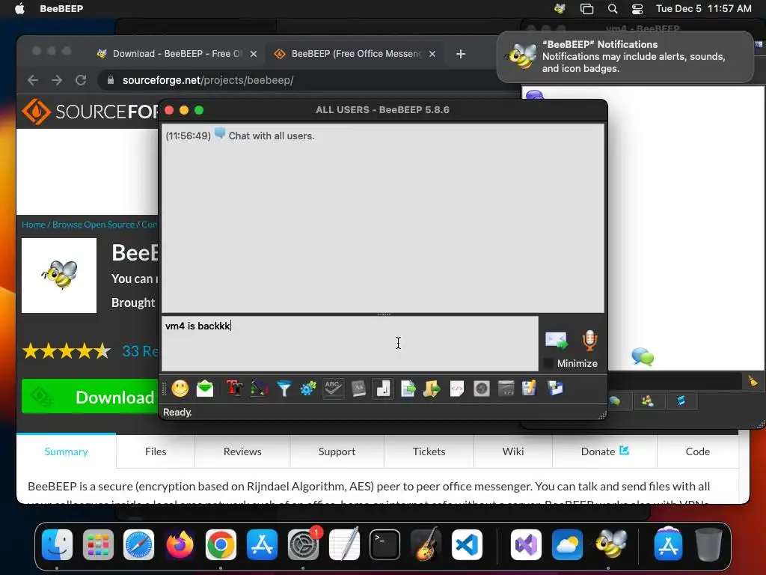
Task: Close the 'Download - BeeBEEP' browser tab
Action: [x=254, y=54]
